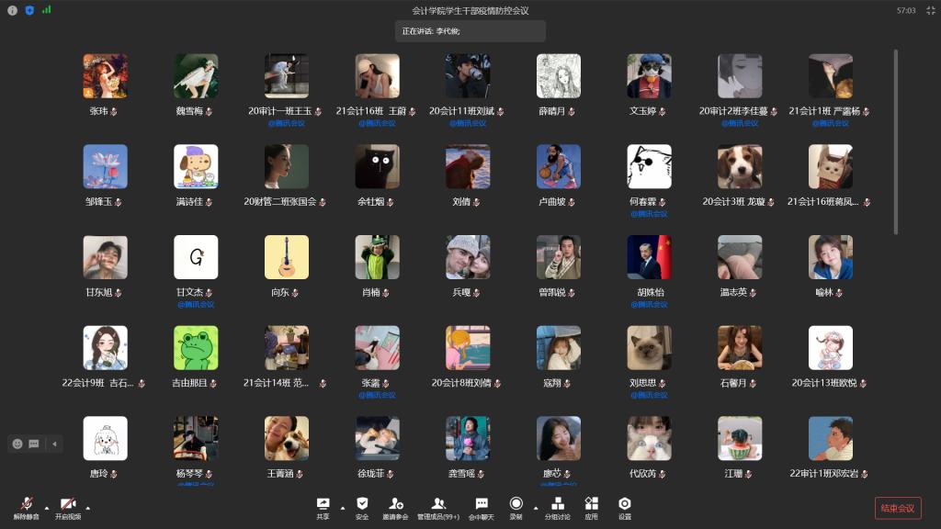Viewport: 941px width, 529px height.
Task: Select participant 卢曲坡's avatar thumbnail
Action: coord(559,167)
